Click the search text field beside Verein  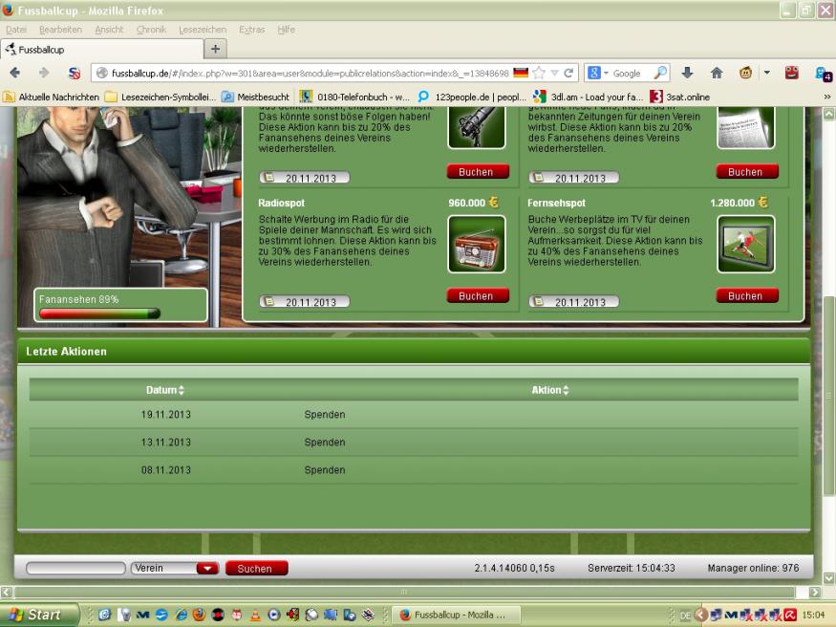tap(75, 568)
